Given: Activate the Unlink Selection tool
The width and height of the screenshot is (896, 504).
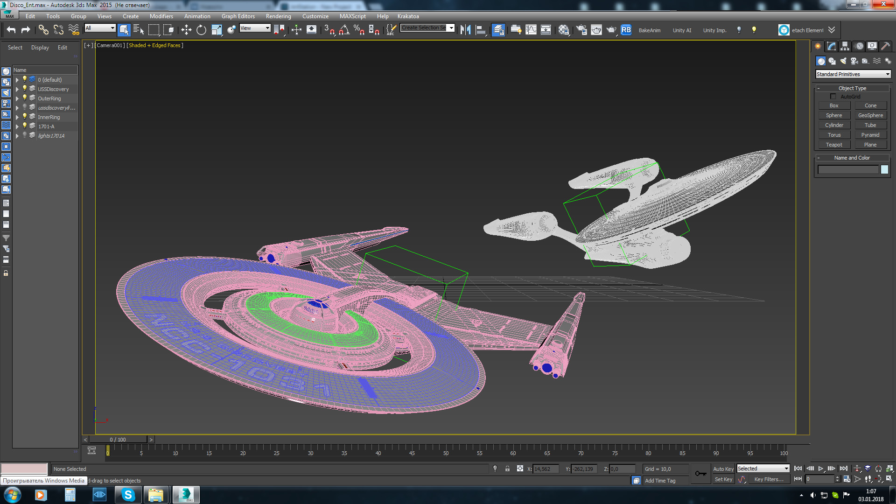Looking at the screenshot, I should point(58,30).
